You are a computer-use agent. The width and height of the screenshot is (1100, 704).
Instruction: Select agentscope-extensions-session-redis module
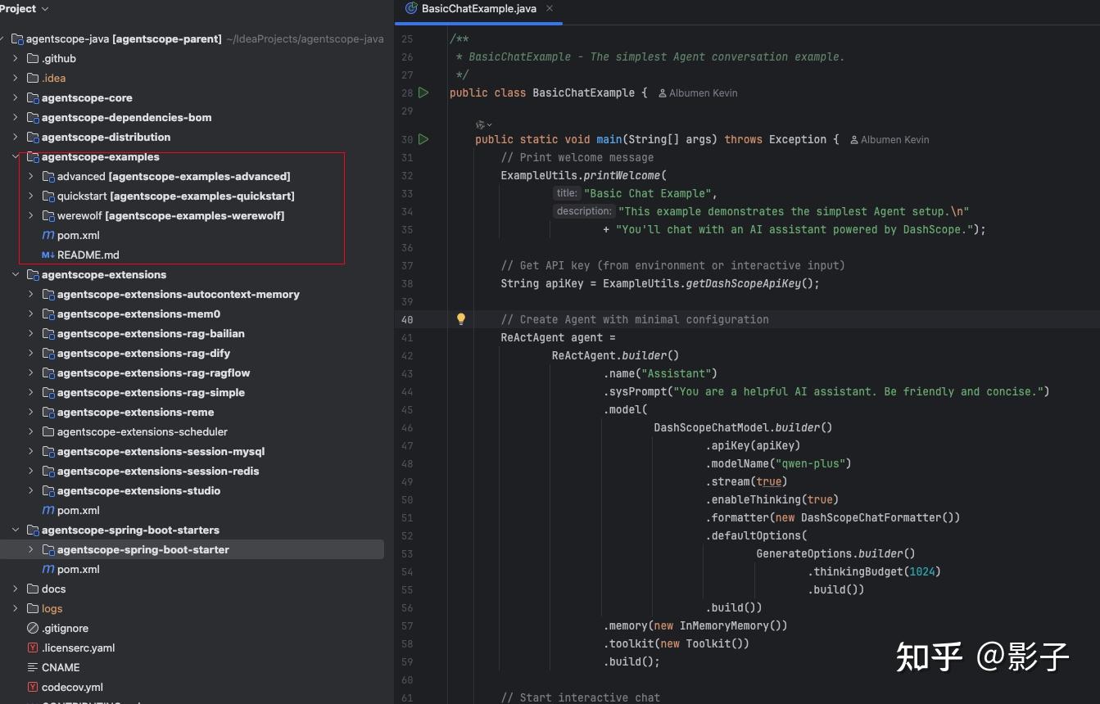click(x=158, y=471)
